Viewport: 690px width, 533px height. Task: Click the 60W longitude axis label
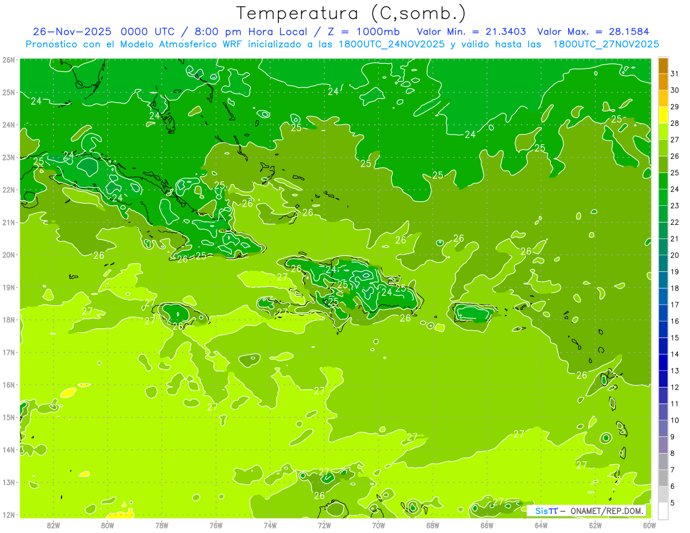(649, 525)
